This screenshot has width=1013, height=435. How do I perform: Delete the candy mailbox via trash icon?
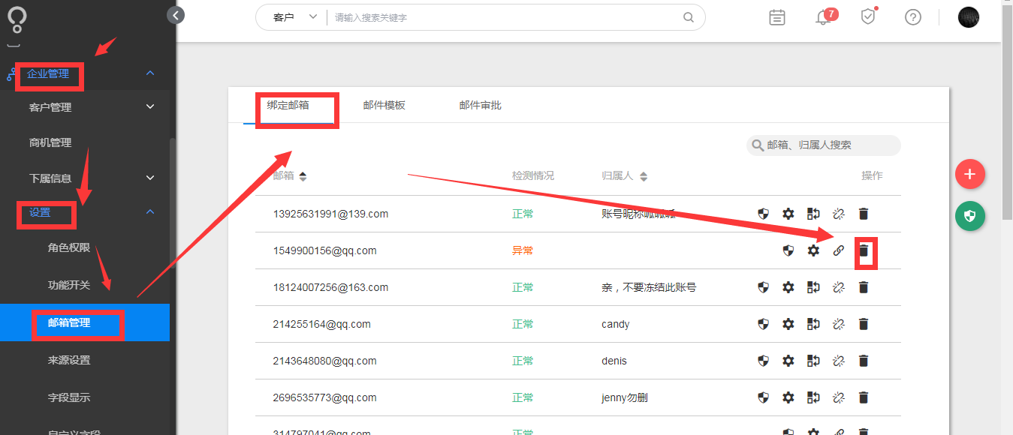click(864, 324)
